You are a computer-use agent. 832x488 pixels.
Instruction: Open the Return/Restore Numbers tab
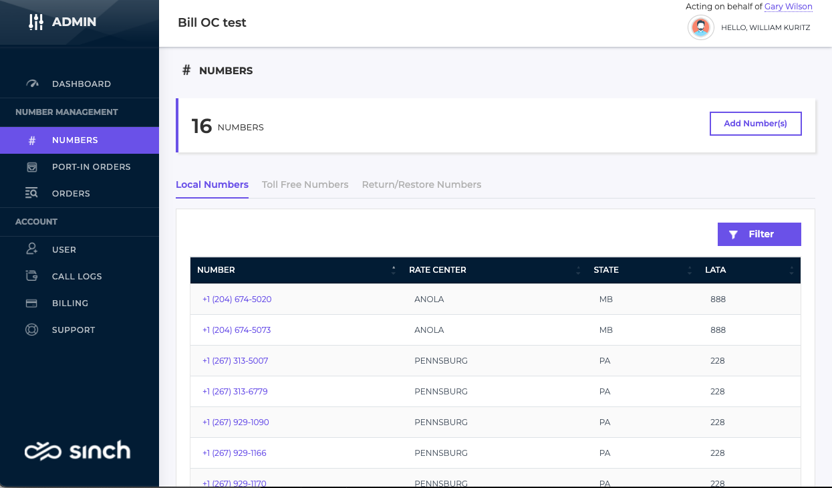click(x=421, y=185)
